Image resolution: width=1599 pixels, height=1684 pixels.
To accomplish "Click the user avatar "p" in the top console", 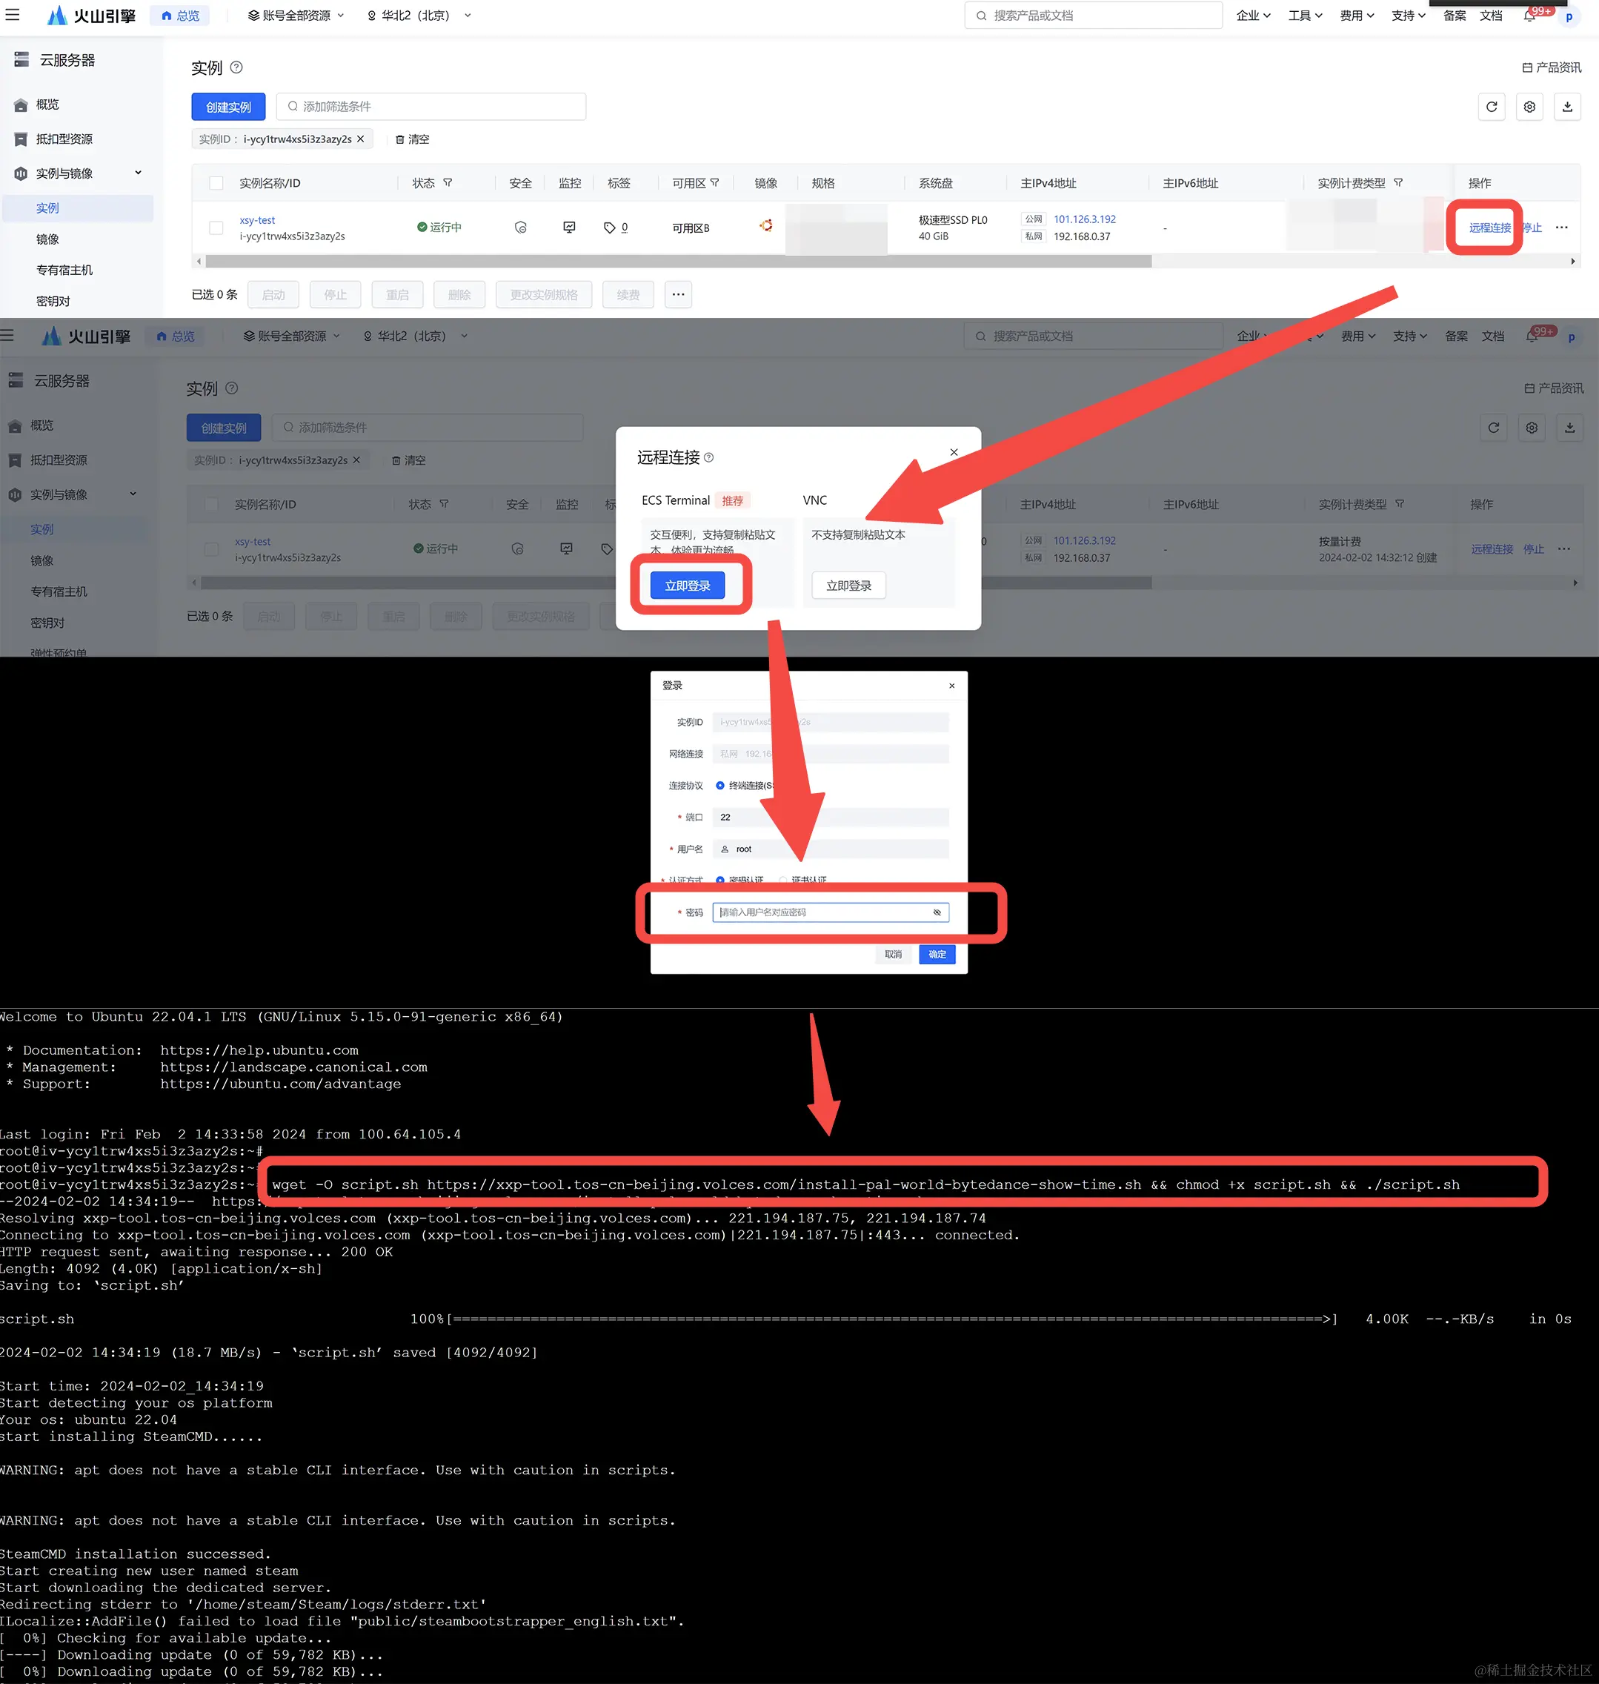I will [x=1569, y=16].
